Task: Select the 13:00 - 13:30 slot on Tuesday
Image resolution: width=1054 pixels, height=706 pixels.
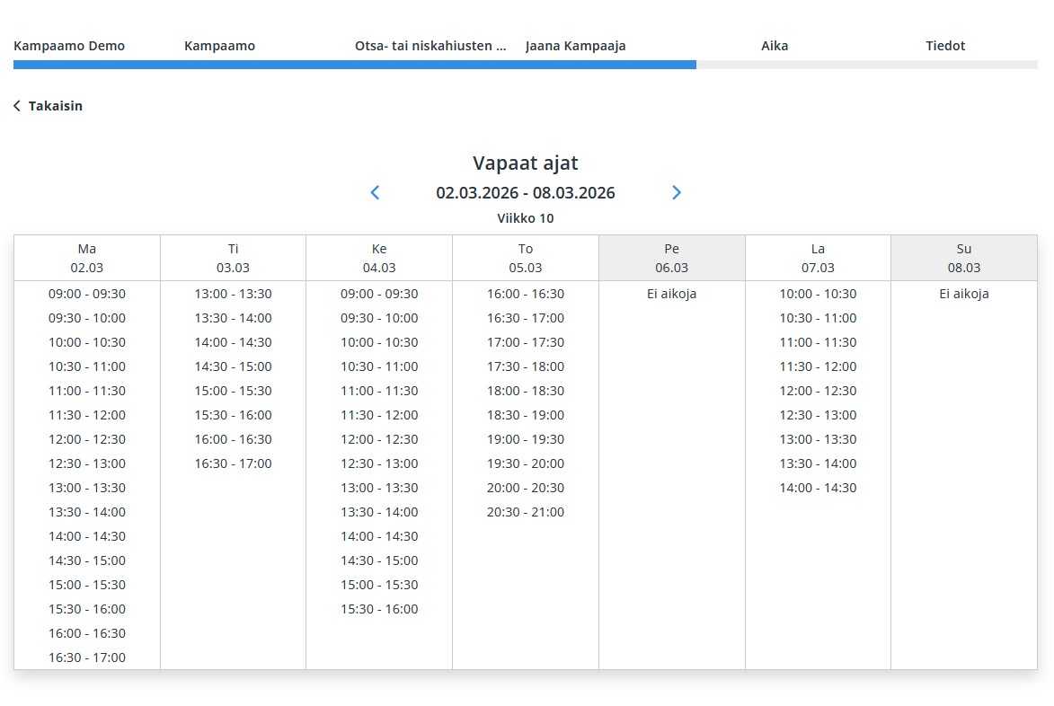Action: tap(233, 294)
